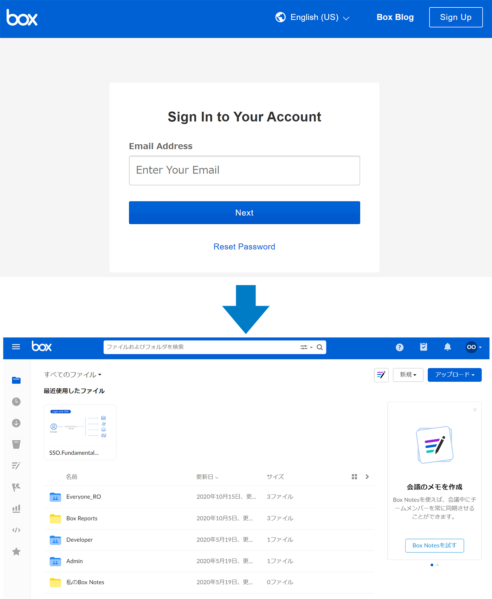Image resolution: width=492 pixels, height=599 pixels.
Task: Click the Next button
Action: (245, 213)
